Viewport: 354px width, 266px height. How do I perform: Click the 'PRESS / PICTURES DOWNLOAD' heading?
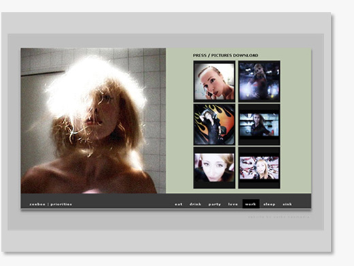tap(225, 55)
